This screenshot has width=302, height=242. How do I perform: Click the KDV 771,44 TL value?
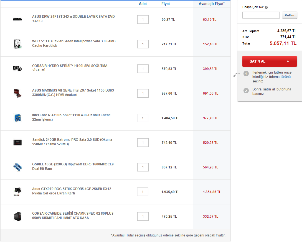tap(288, 37)
